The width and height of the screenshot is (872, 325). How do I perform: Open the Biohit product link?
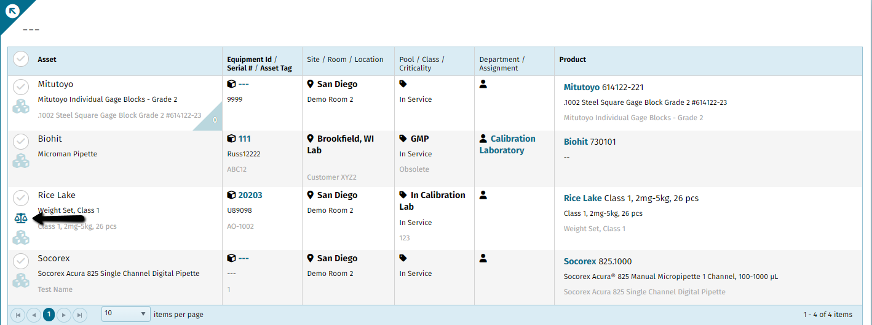(x=576, y=142)
